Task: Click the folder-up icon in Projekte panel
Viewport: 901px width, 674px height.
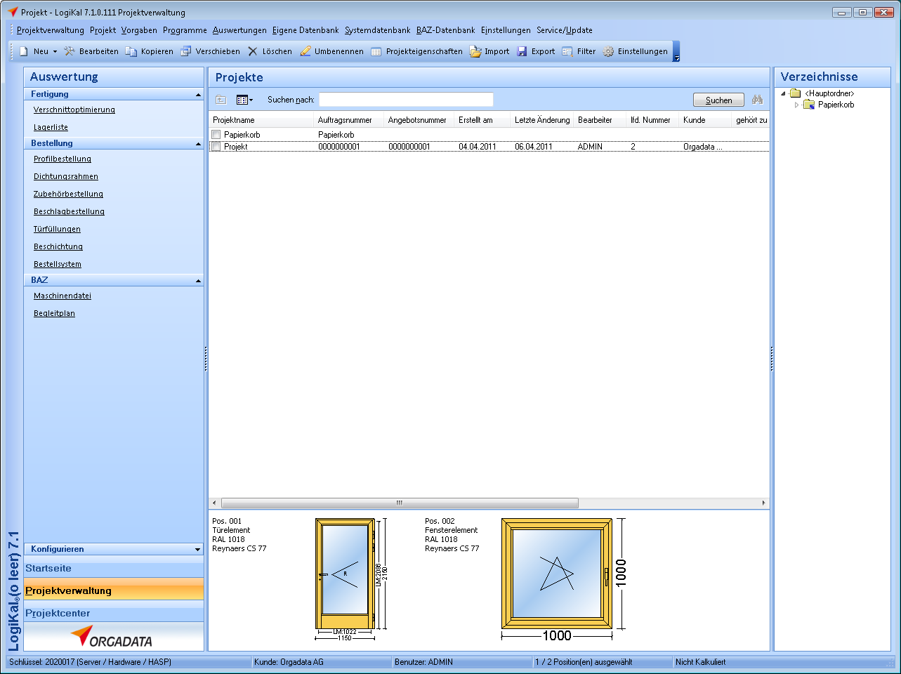Action: tap(221, 100)
